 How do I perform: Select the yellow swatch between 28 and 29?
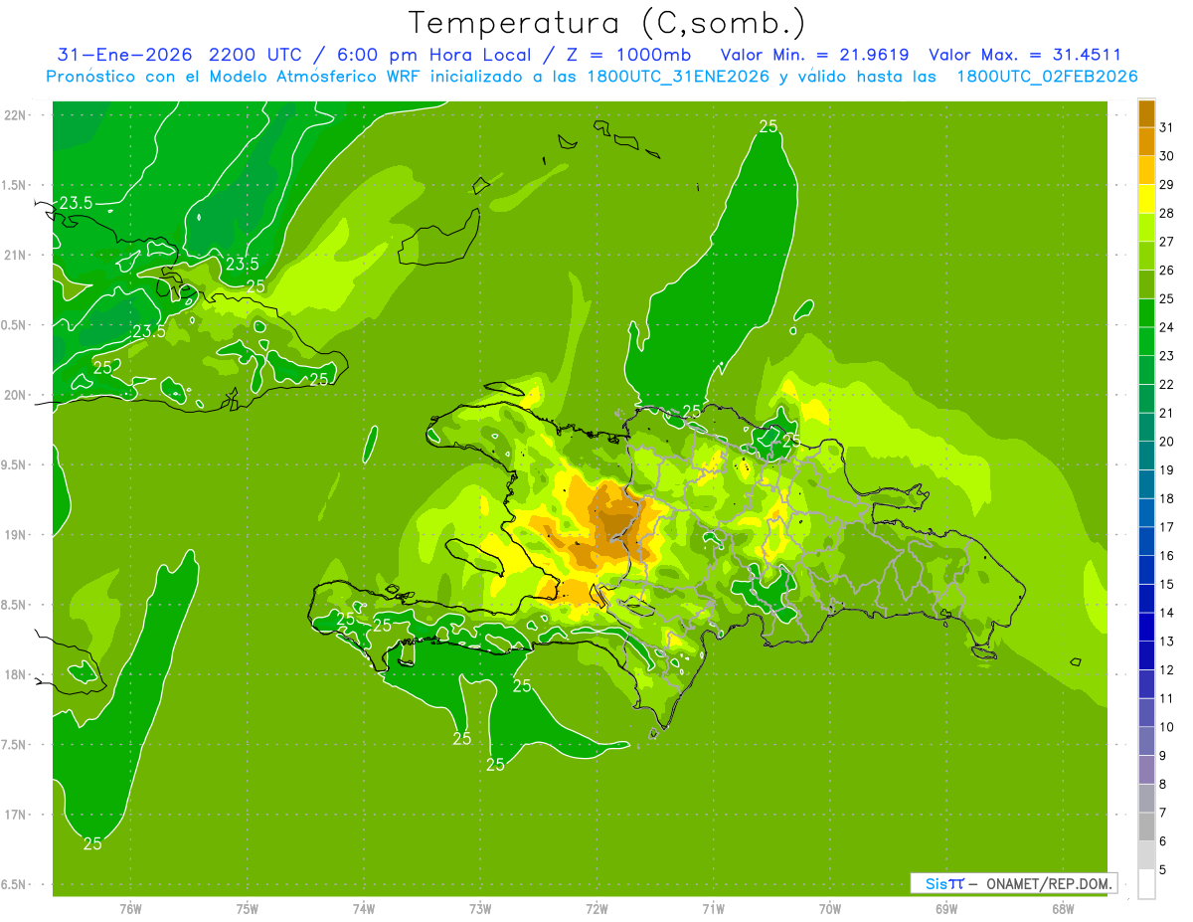click(1146, 199)
